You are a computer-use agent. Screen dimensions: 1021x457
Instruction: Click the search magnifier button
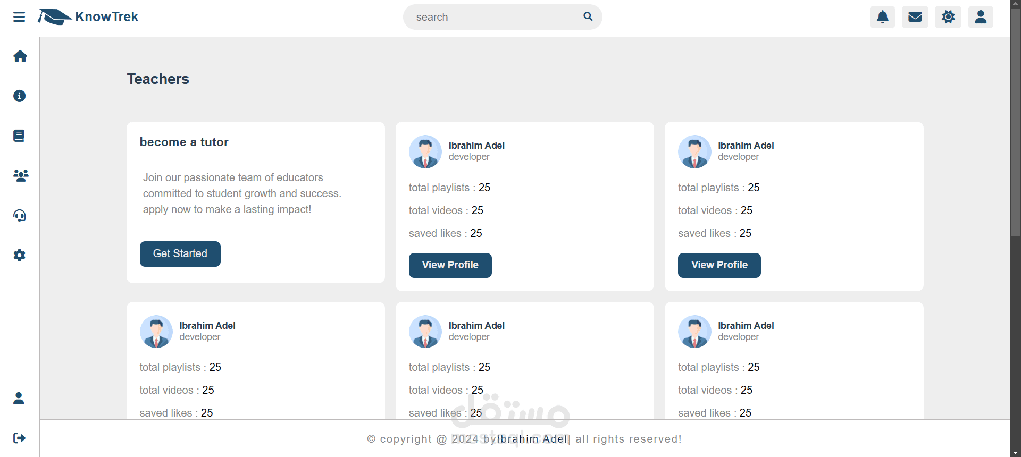[x=588, y=16]
